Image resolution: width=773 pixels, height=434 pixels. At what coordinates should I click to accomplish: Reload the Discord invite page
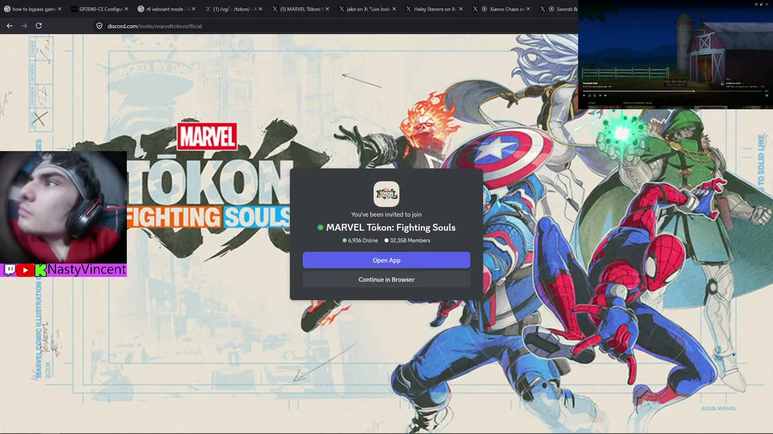coord(39,26)
